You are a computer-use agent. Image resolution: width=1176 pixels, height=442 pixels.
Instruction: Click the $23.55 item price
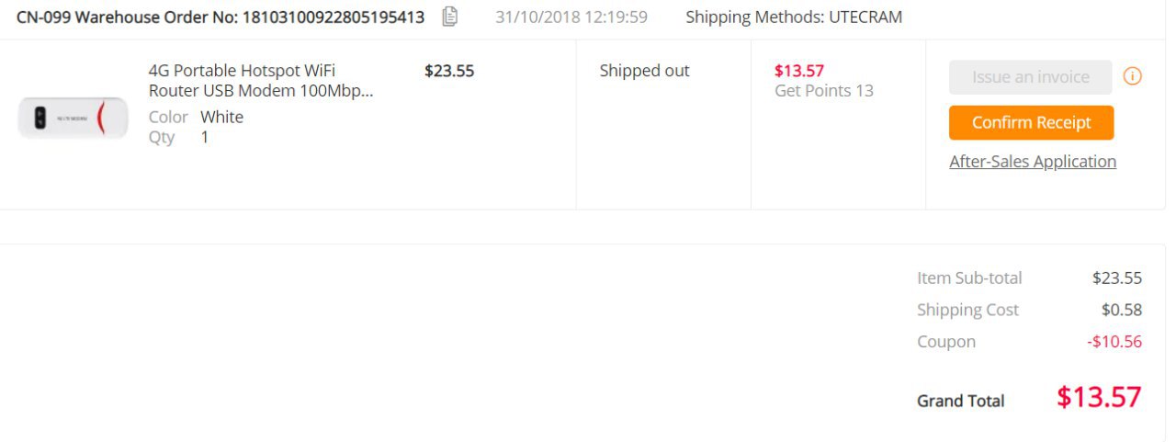click(449, 71)
